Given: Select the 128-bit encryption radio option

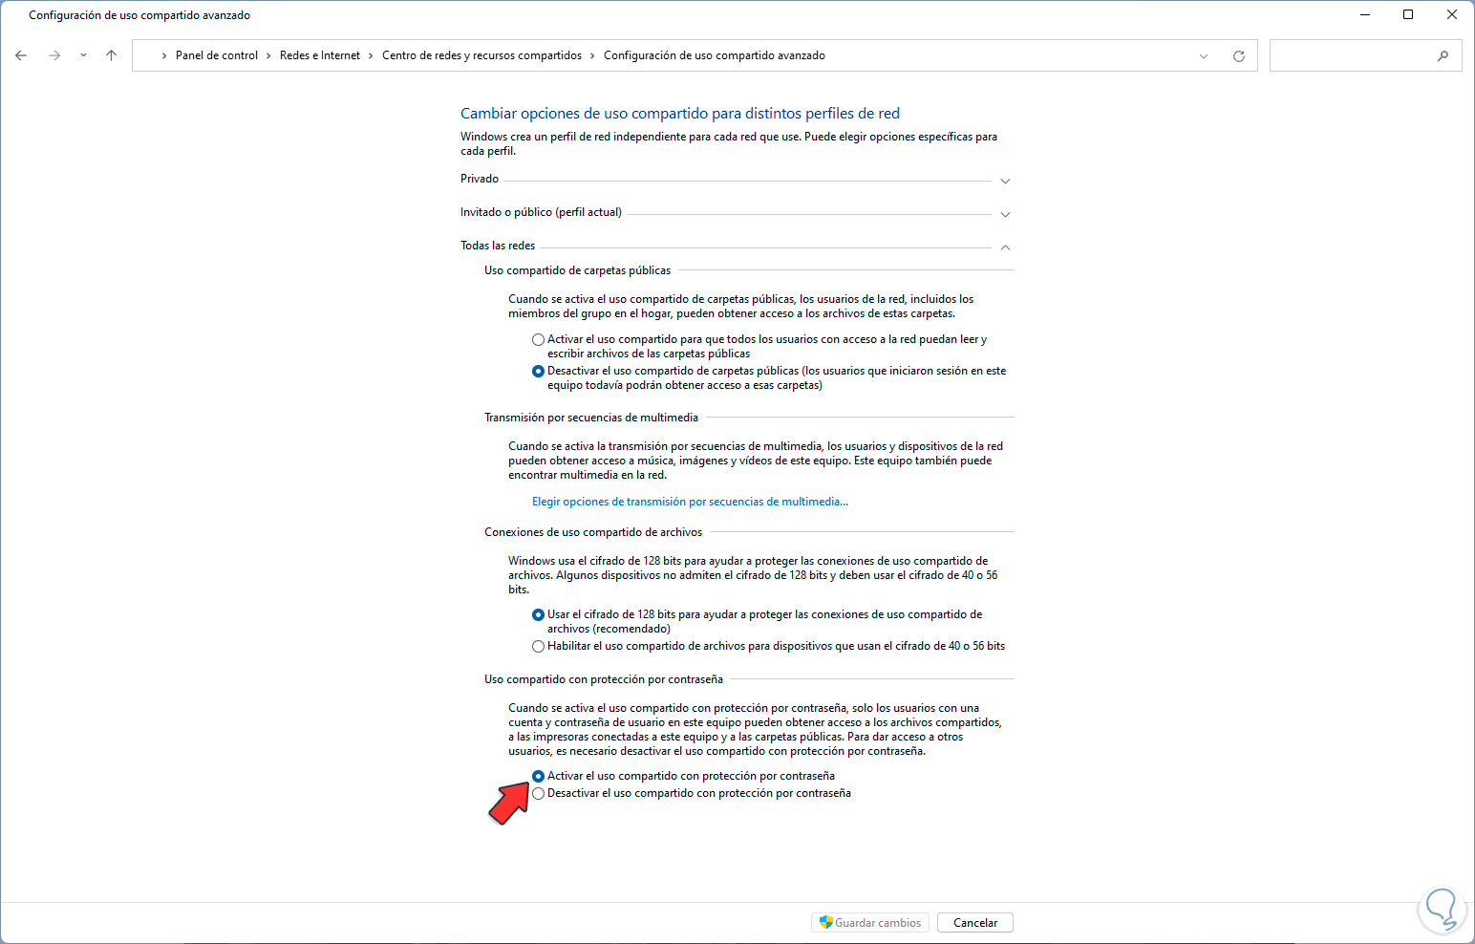Looking at the screenshot, I should click(x=539, y=614).
